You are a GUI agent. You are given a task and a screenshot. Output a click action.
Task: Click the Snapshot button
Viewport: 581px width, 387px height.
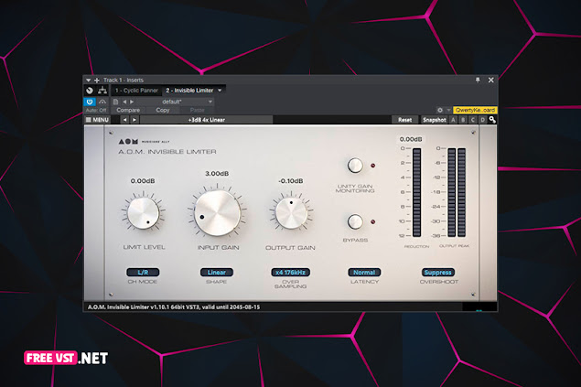click(435, 120)
